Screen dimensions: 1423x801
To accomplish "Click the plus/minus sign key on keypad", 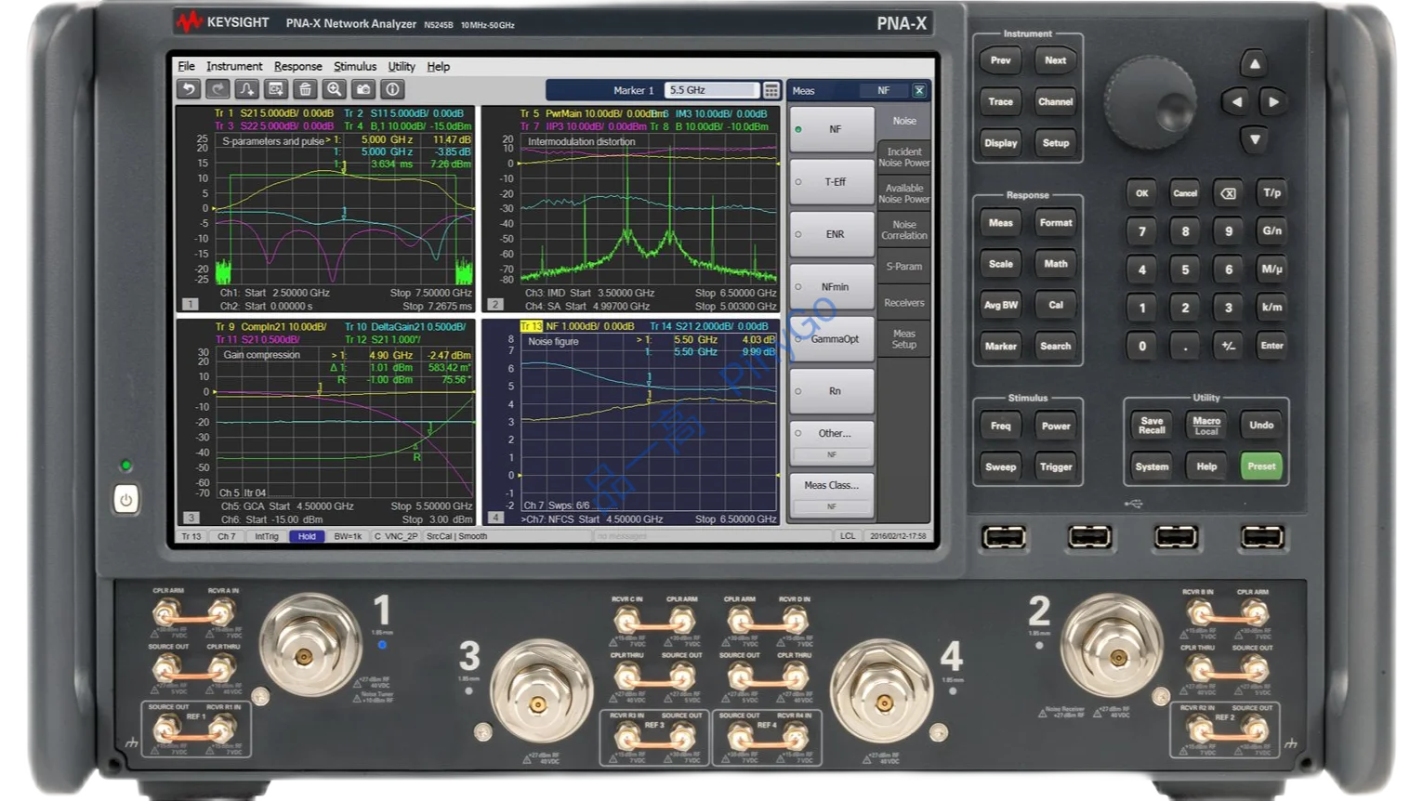I will point(1229,346).
